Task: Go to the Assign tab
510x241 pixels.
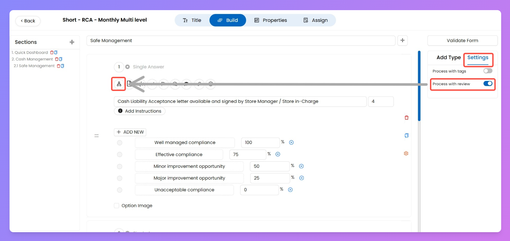Action: 315,20
